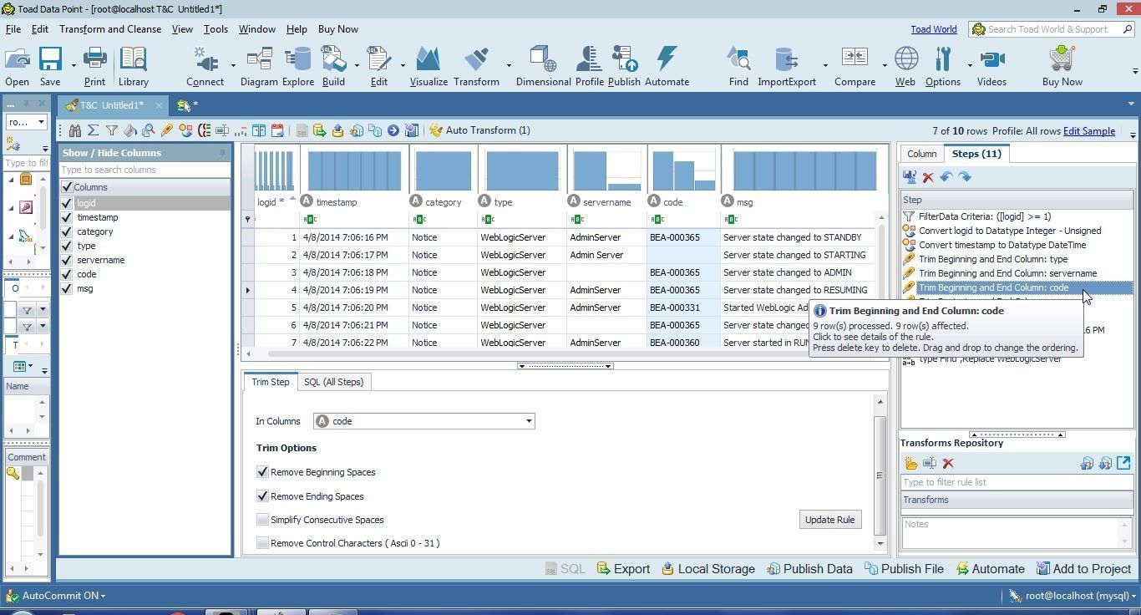The width and height of the screenshot is (1141, 615).
Task: Click the pop-out window icon in Transforms Repository
Action: tap(1123, 462)
